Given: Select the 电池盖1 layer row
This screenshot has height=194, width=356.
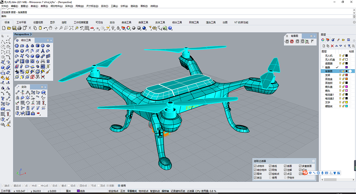Looking at the screenshot, I should [x=338, y=94].
